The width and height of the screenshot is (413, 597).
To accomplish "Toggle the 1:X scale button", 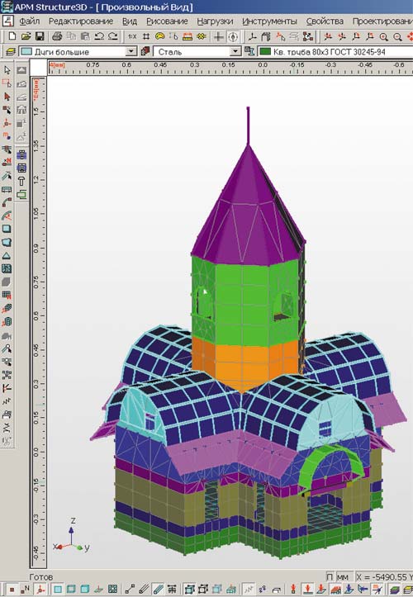I will tap(132, 36).
